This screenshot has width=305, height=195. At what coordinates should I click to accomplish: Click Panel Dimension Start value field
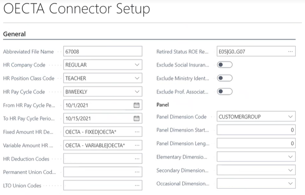coord(256,130)
